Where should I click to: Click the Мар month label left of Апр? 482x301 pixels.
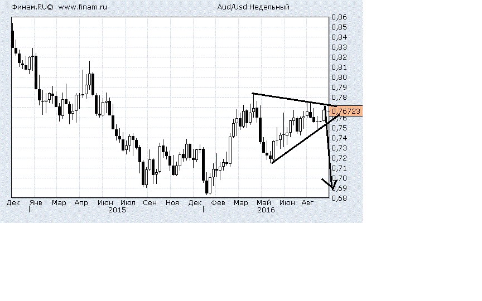[59, 203]
